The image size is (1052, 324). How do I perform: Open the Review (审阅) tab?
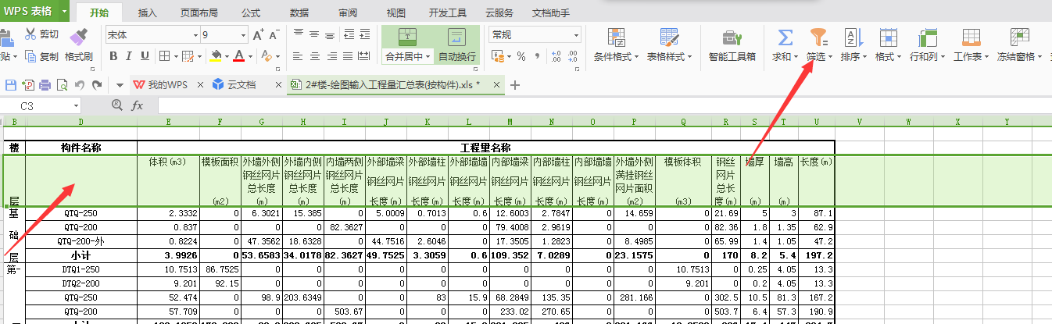pyautogui.click(x=349, y=13)
